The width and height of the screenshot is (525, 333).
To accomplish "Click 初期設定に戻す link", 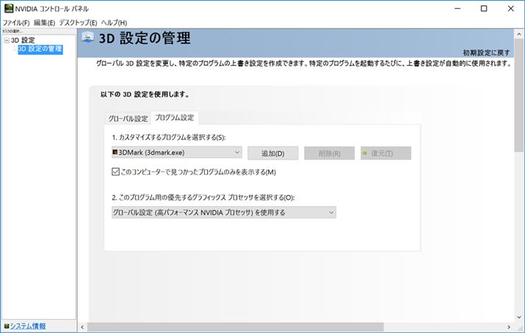I will (486, 53).
